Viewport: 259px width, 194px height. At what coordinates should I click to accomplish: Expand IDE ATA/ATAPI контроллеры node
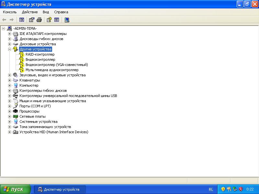[x=10, y=34]
